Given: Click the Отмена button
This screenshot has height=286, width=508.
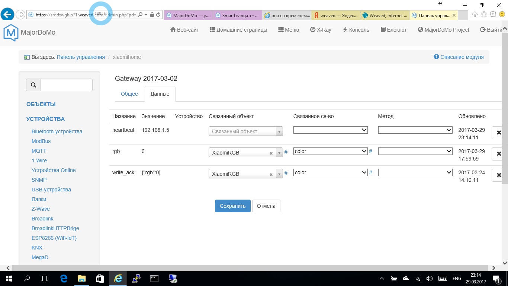Looking at the screenshot, I should pyautogui.click(x=266, y=206).
